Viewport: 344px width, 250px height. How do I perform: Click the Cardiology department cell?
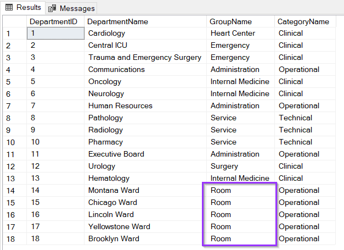click(106, 34)
